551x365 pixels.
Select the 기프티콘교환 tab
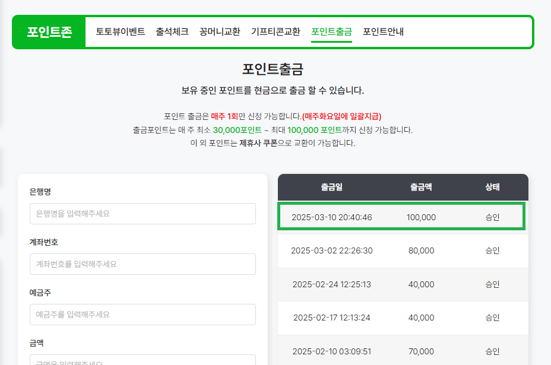coord(275,31)
